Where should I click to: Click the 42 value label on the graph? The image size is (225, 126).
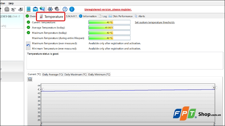pos(214,88)
